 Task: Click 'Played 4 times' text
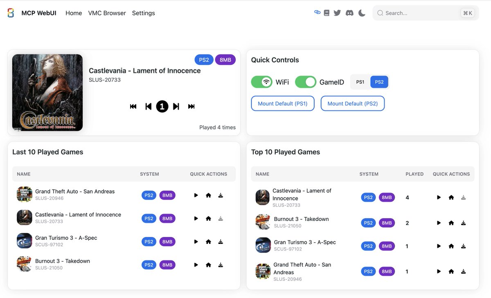pos(217,127)
